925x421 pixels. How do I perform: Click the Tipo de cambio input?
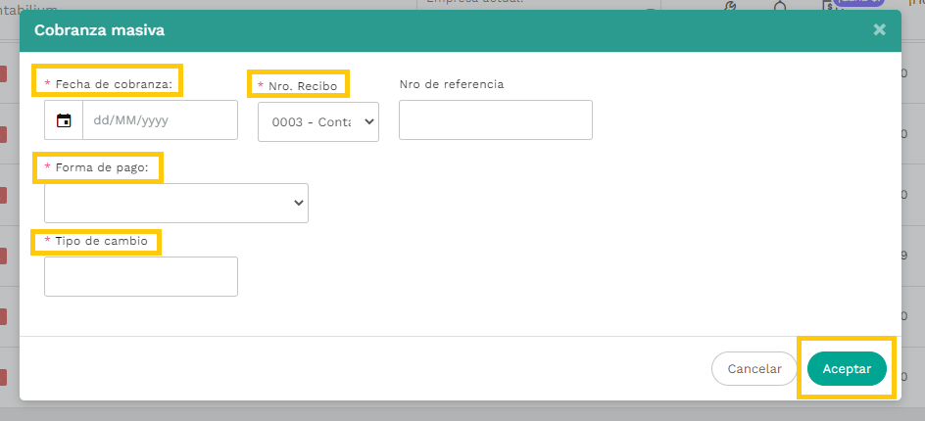click(x=141, y=276)
